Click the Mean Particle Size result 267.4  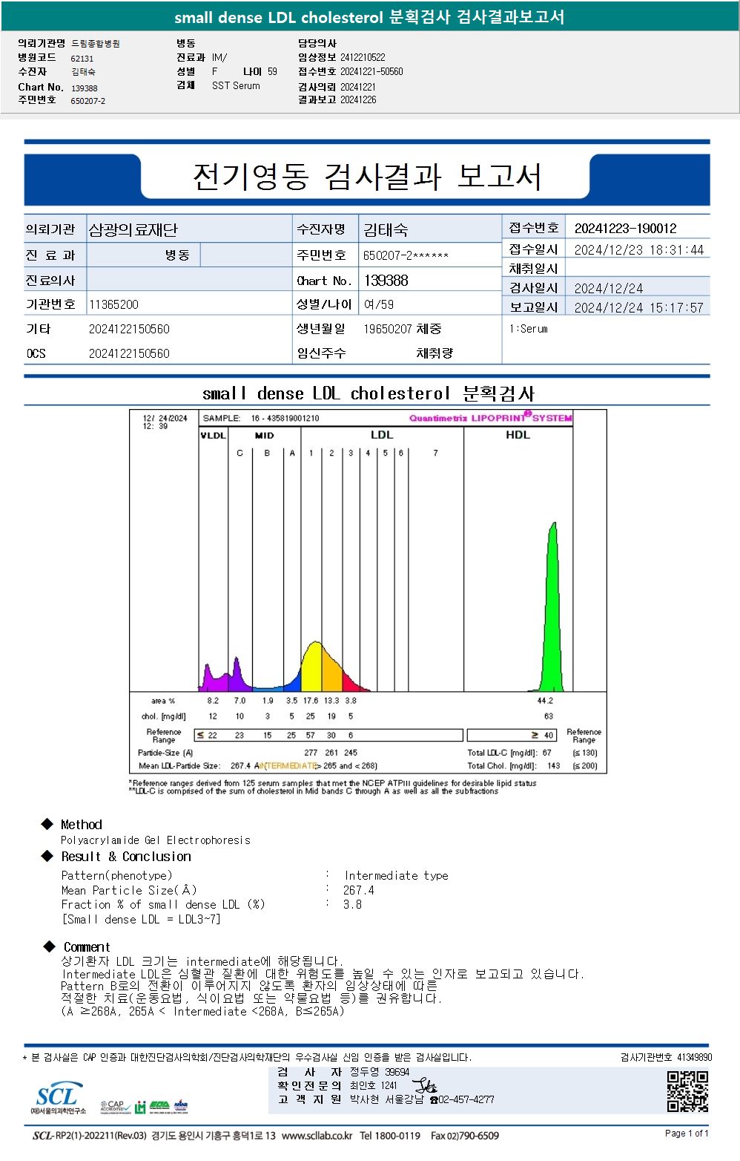[359, 890]
